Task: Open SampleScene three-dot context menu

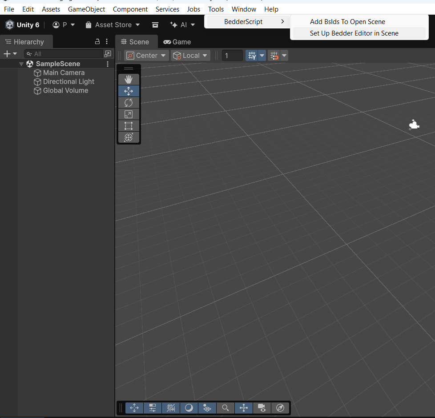Action: pos(108,64)
